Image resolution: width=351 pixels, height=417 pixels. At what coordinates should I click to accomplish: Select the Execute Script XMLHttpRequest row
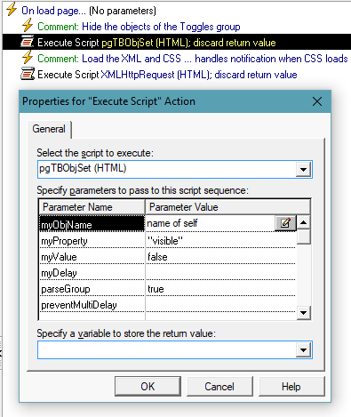159,75
